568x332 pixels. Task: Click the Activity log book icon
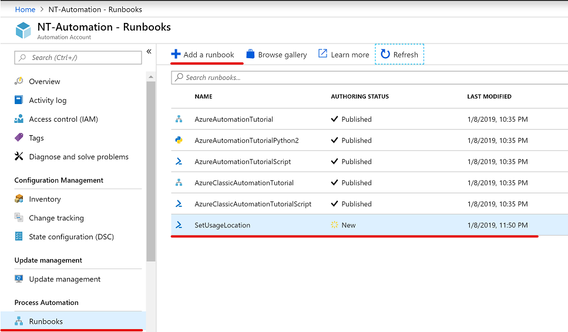point(19,100)
